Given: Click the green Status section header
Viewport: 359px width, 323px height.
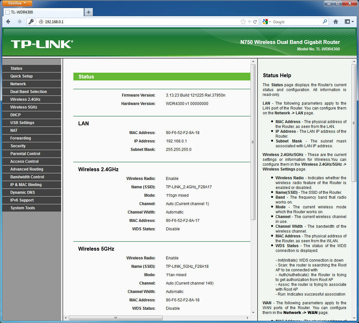Looking at the screenshot, I should (162, 77).
